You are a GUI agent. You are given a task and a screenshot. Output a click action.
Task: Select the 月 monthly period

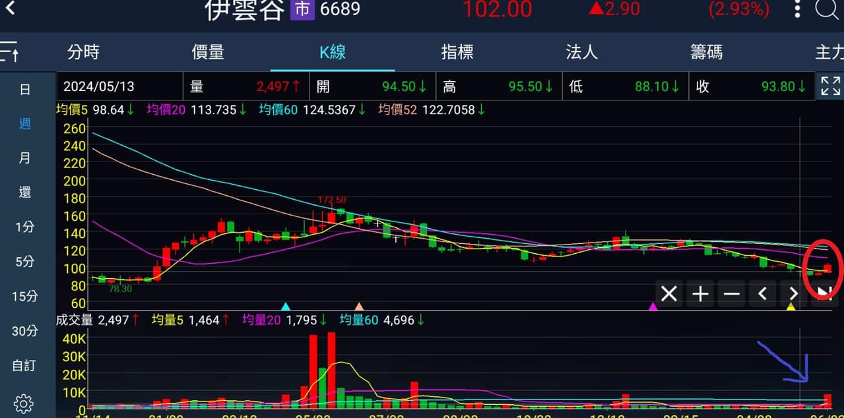coord(24,158)
